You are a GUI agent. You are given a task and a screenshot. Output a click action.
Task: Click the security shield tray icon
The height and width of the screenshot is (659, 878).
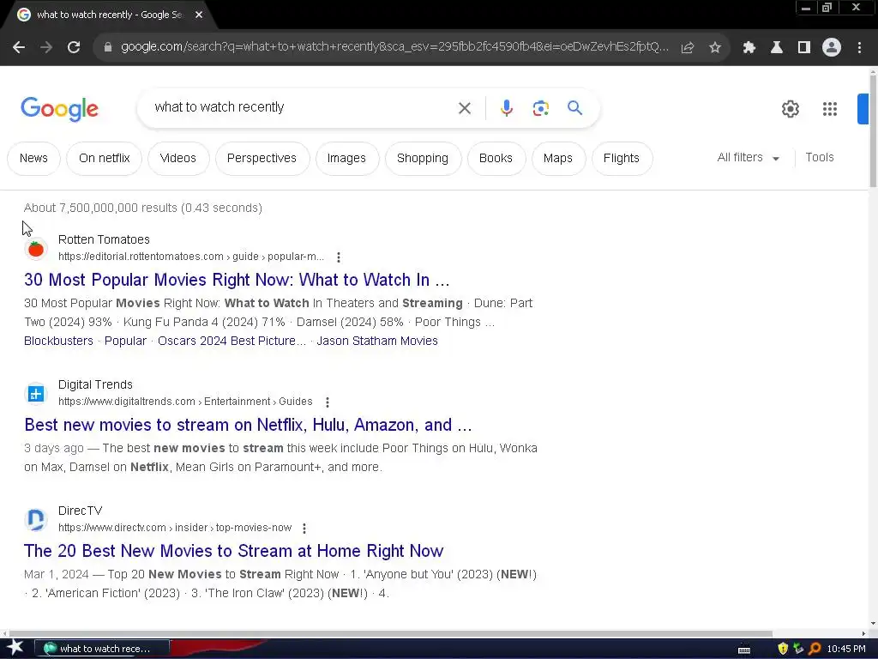783,649
